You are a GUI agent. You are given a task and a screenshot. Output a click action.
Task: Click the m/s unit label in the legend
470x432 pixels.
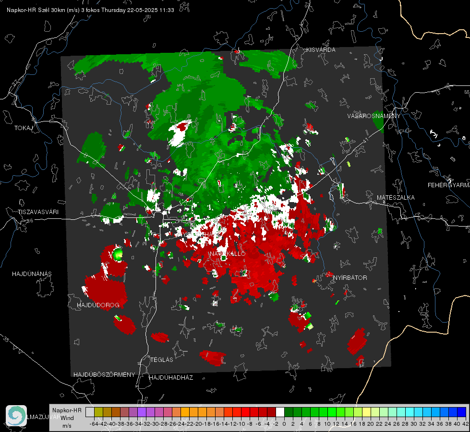(67, 426)
